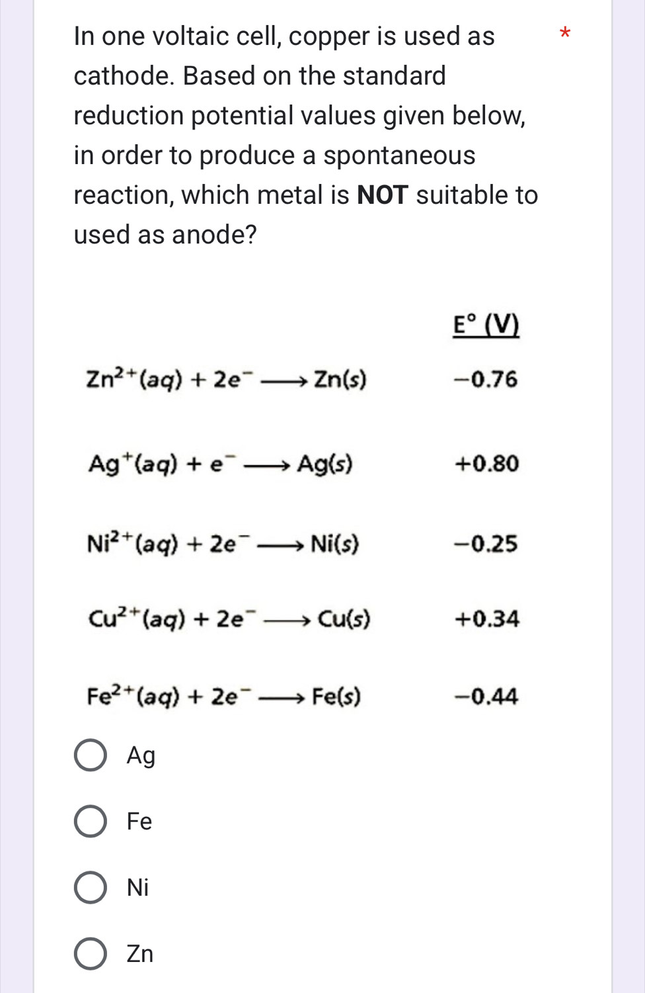Image resolution: width=645 pixels, height=993 pixels.
Task: Click the underlined E° (V) column header
Action: pos(486,325)
